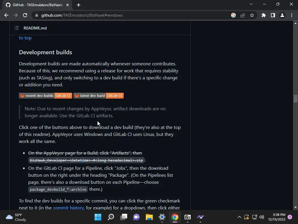Open the commit history link

pyautogui.click(x=68, y=208)
